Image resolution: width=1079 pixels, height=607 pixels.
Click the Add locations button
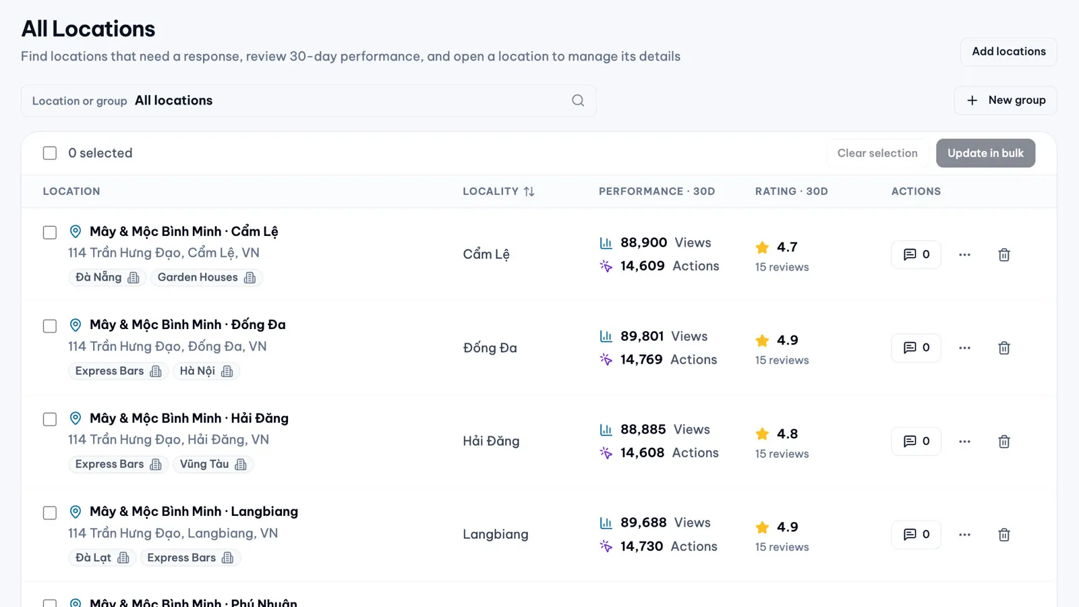point(1009,52)
